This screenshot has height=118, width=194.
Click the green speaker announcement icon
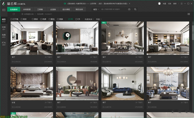[65, 4]
